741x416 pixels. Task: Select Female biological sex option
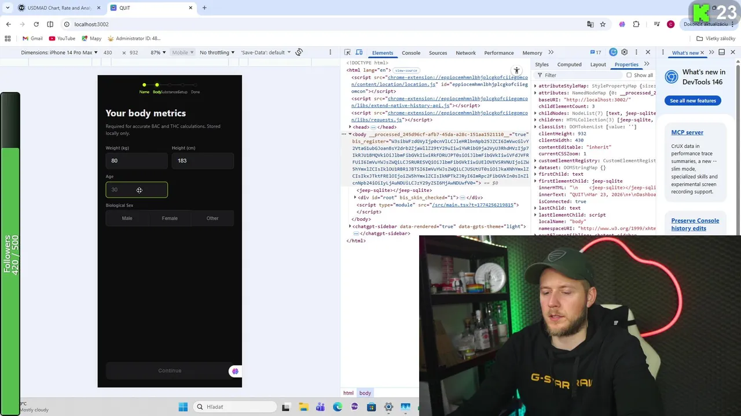pyautogui.click(x=170, y=218)
